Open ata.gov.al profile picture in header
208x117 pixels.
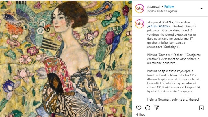point(140,8)
